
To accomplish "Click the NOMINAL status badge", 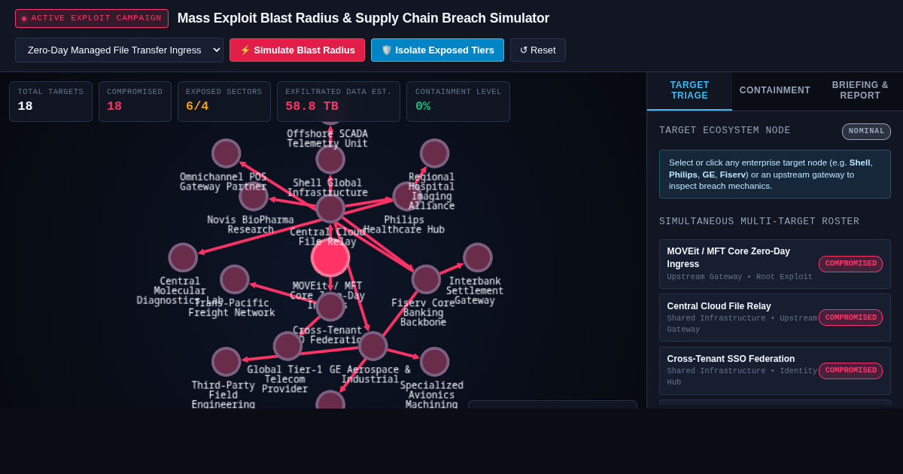I will 866,132.
